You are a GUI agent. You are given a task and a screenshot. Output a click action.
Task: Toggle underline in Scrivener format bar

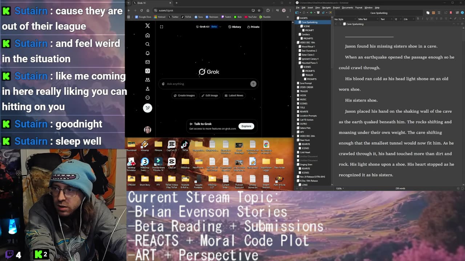[x=427, y=19]
